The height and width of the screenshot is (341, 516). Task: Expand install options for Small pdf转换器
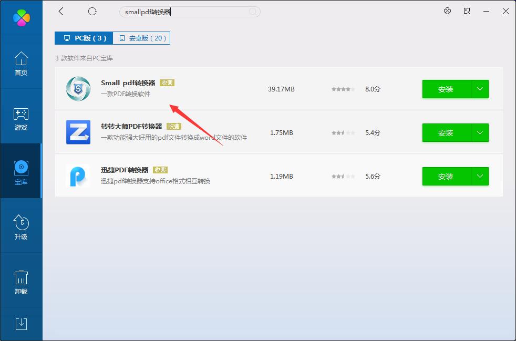480,89
